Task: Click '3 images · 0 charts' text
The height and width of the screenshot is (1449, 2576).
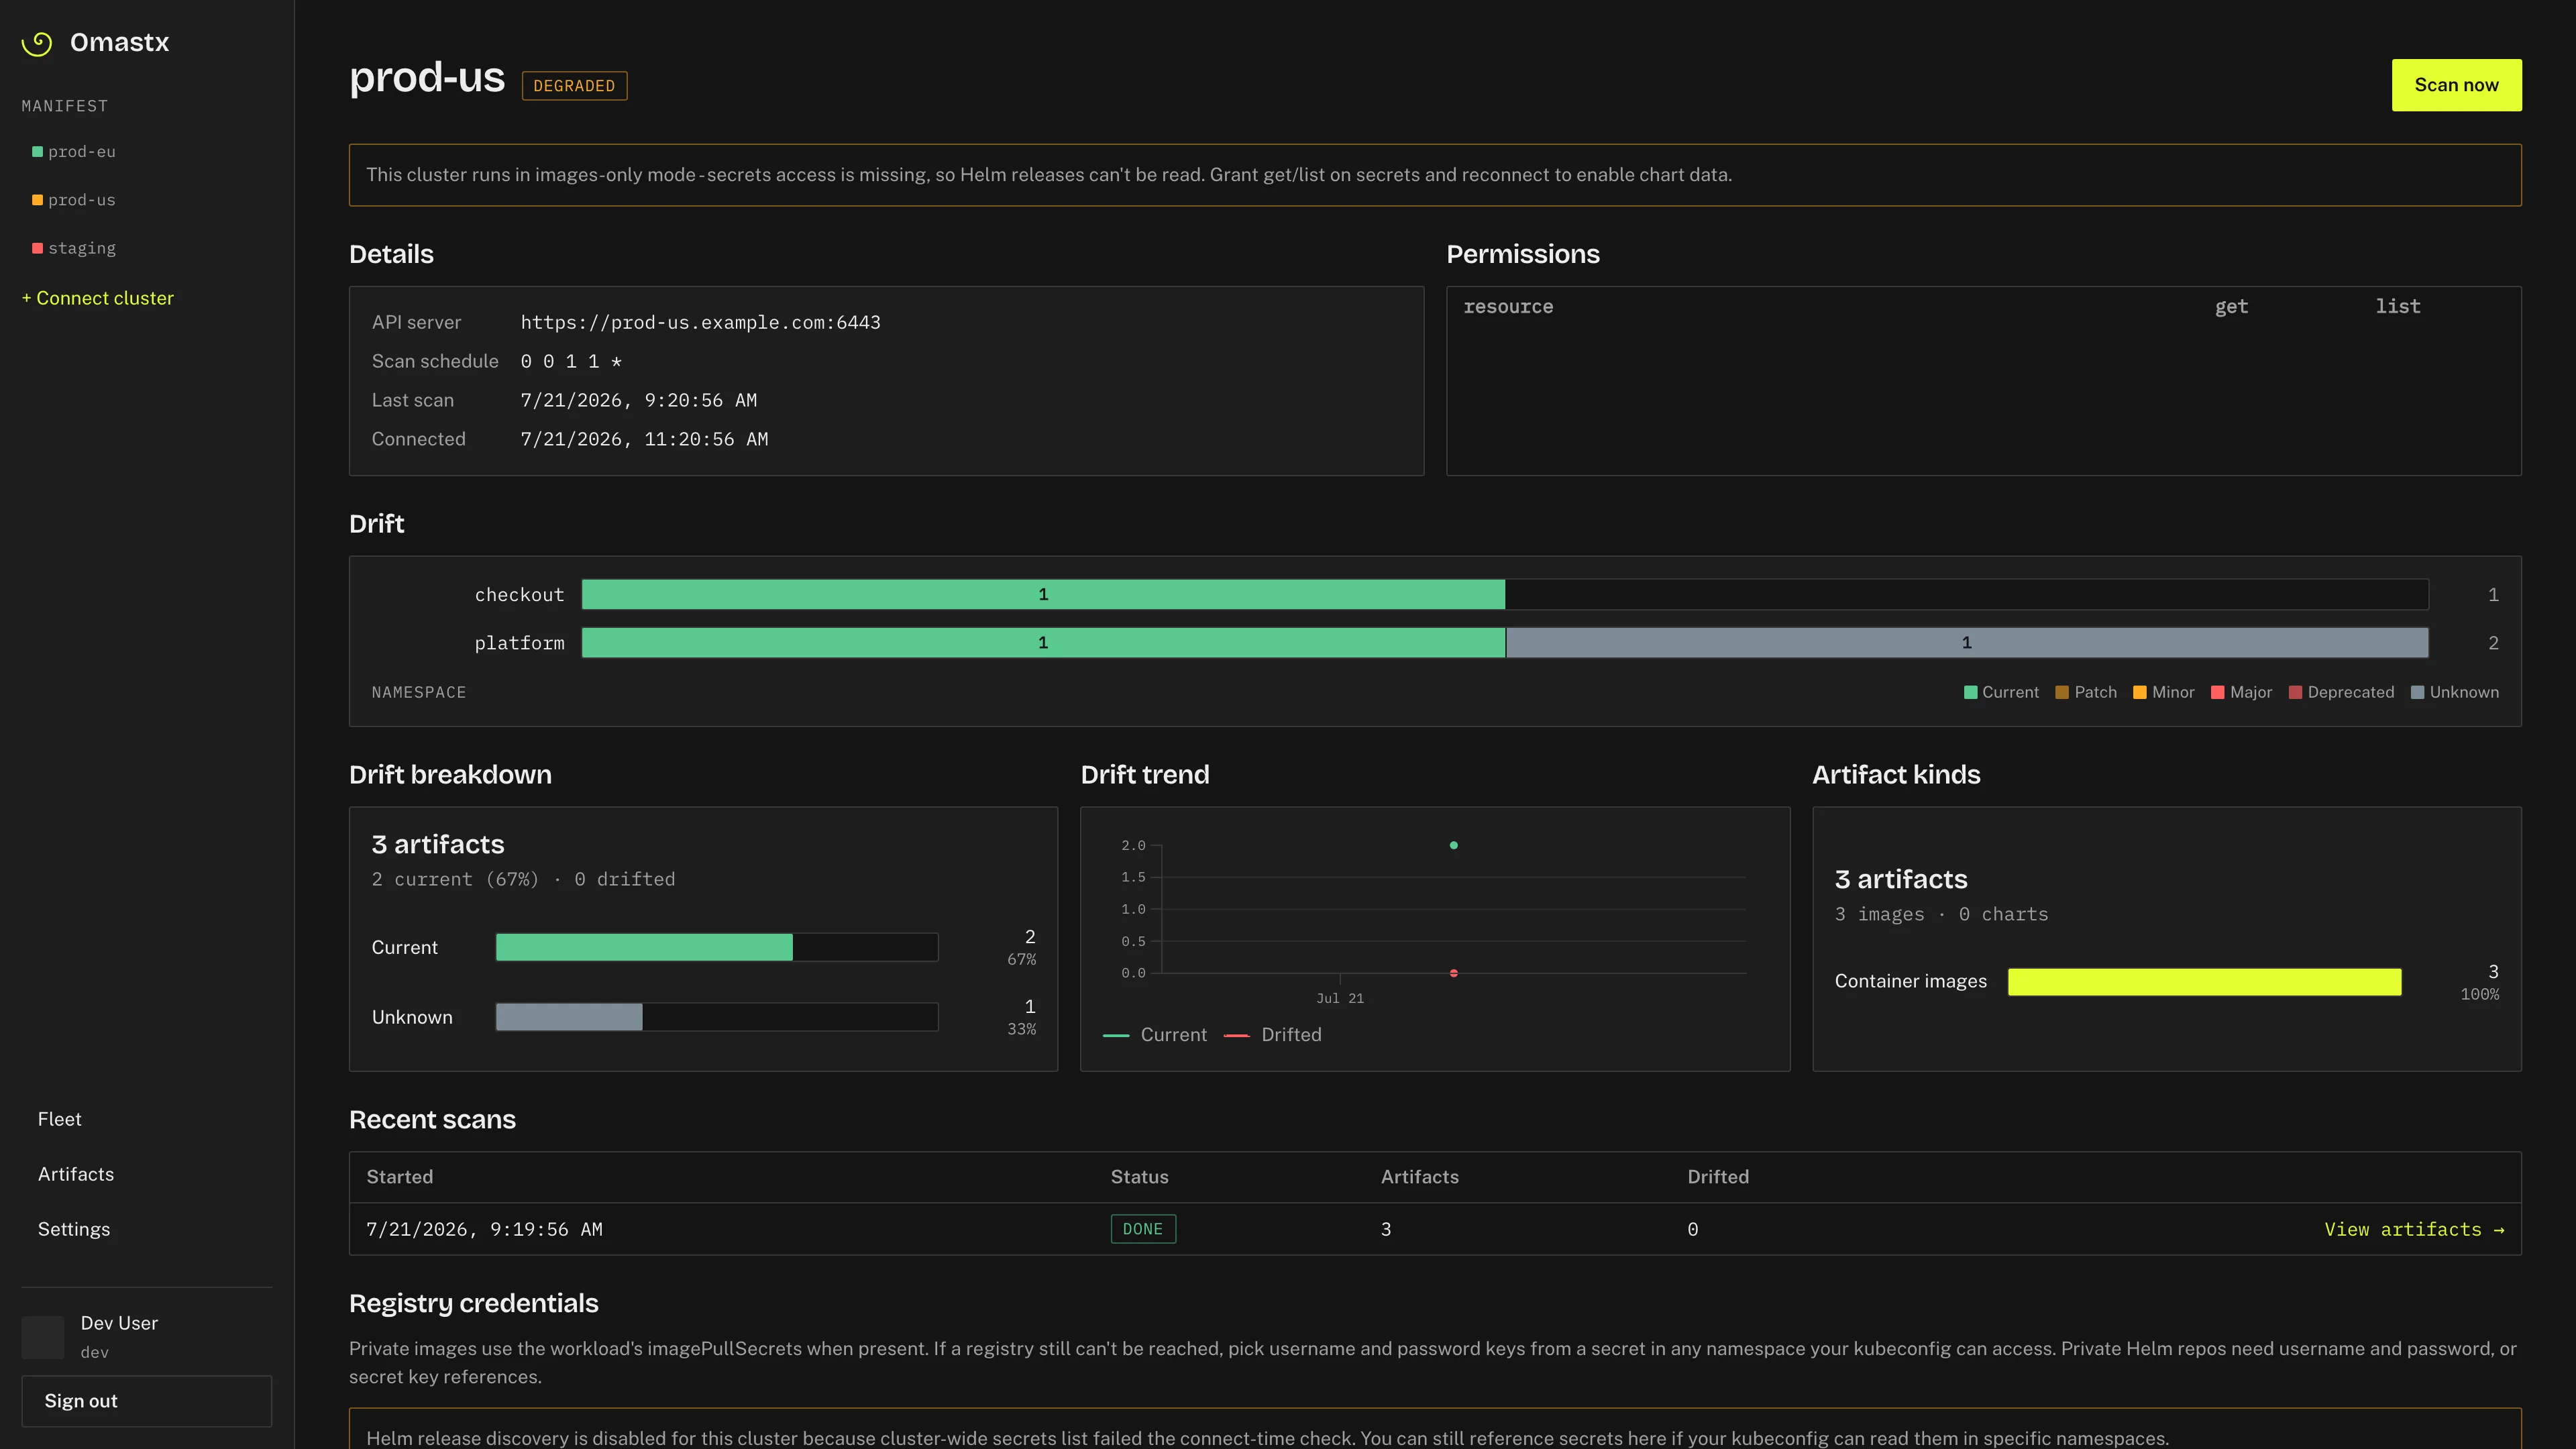Action: [x=1941, y=914]
